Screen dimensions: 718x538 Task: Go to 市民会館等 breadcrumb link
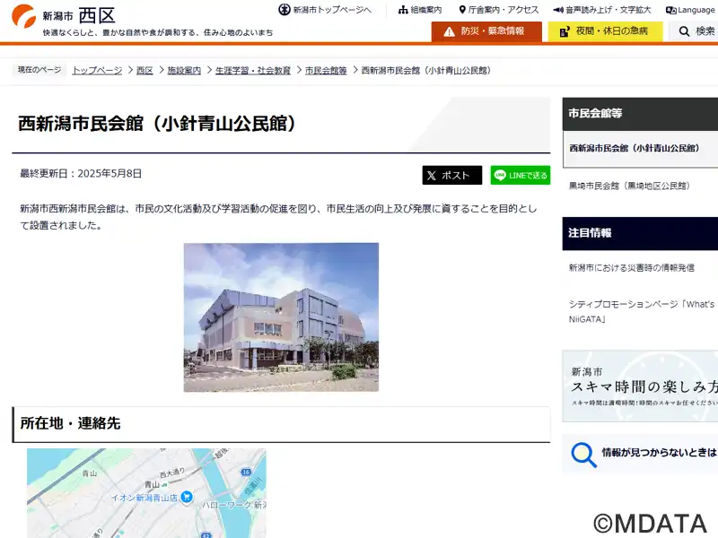point(326,71)
